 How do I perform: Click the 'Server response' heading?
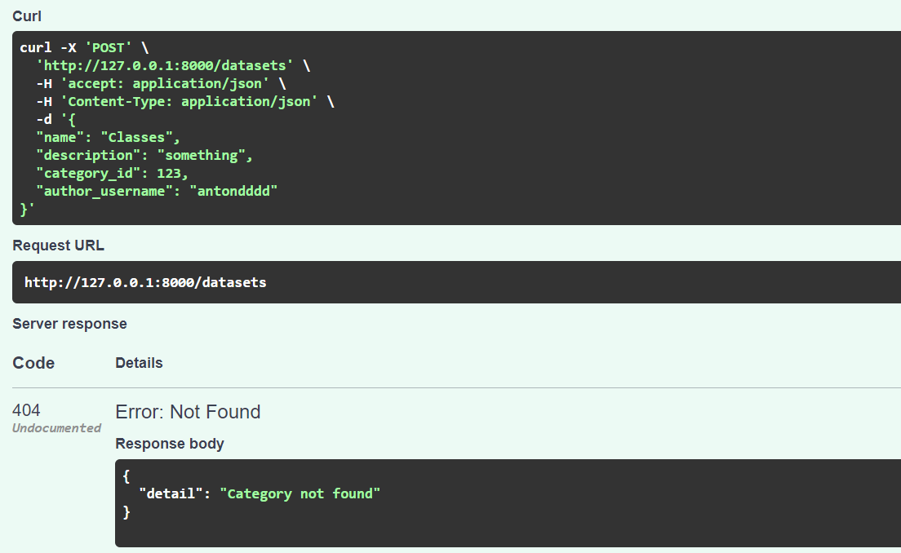[x=69, y=324]
